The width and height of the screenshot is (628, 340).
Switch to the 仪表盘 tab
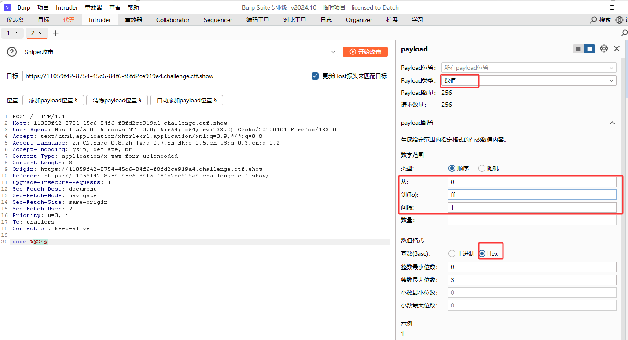pyautogui.click(x=15, y=20)
